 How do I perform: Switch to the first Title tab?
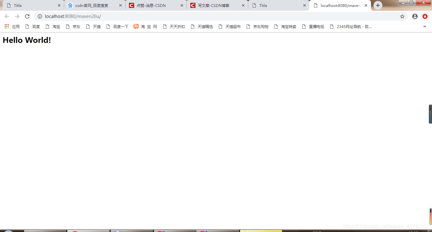pyautogui.click(x=33, y=5)
